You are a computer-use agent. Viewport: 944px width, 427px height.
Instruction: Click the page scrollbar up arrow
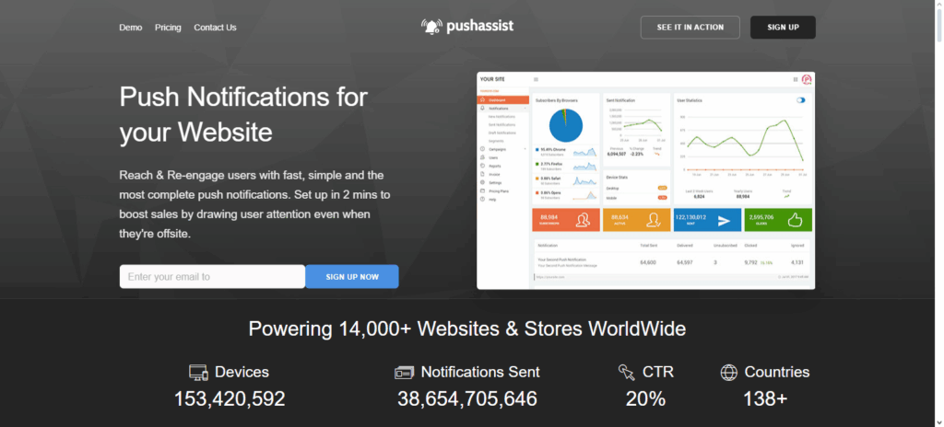pos(938,5)
